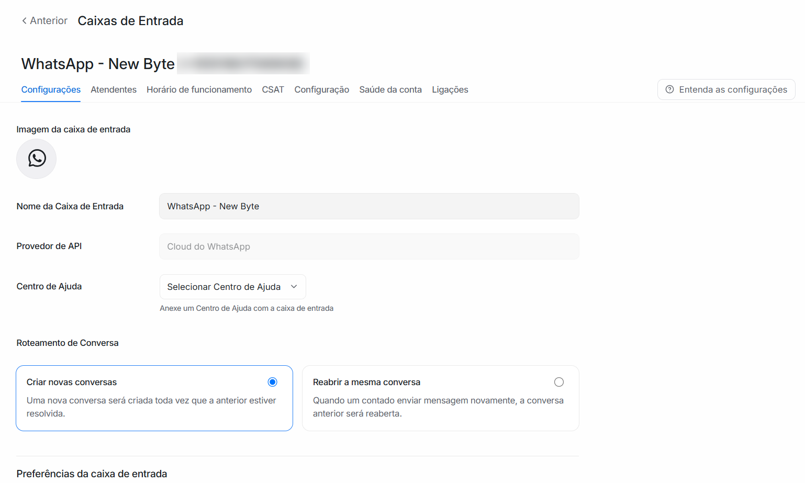The height and width of the screenshot is (483, 805).
Task: Click Preferências da caixa de entrada heading
Action: pos(92,474)
